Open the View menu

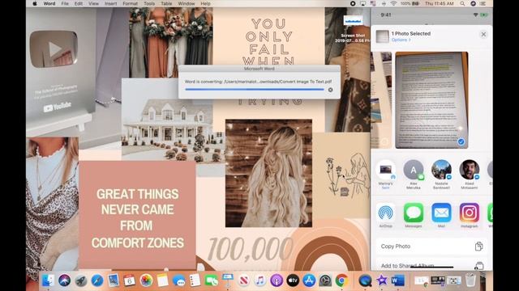pos(94,3)
